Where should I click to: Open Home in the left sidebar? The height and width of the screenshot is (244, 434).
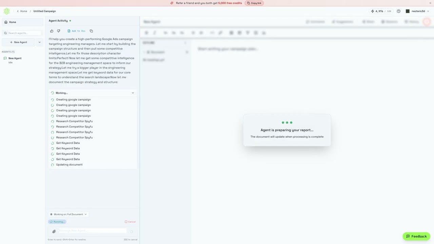[22, 22]
